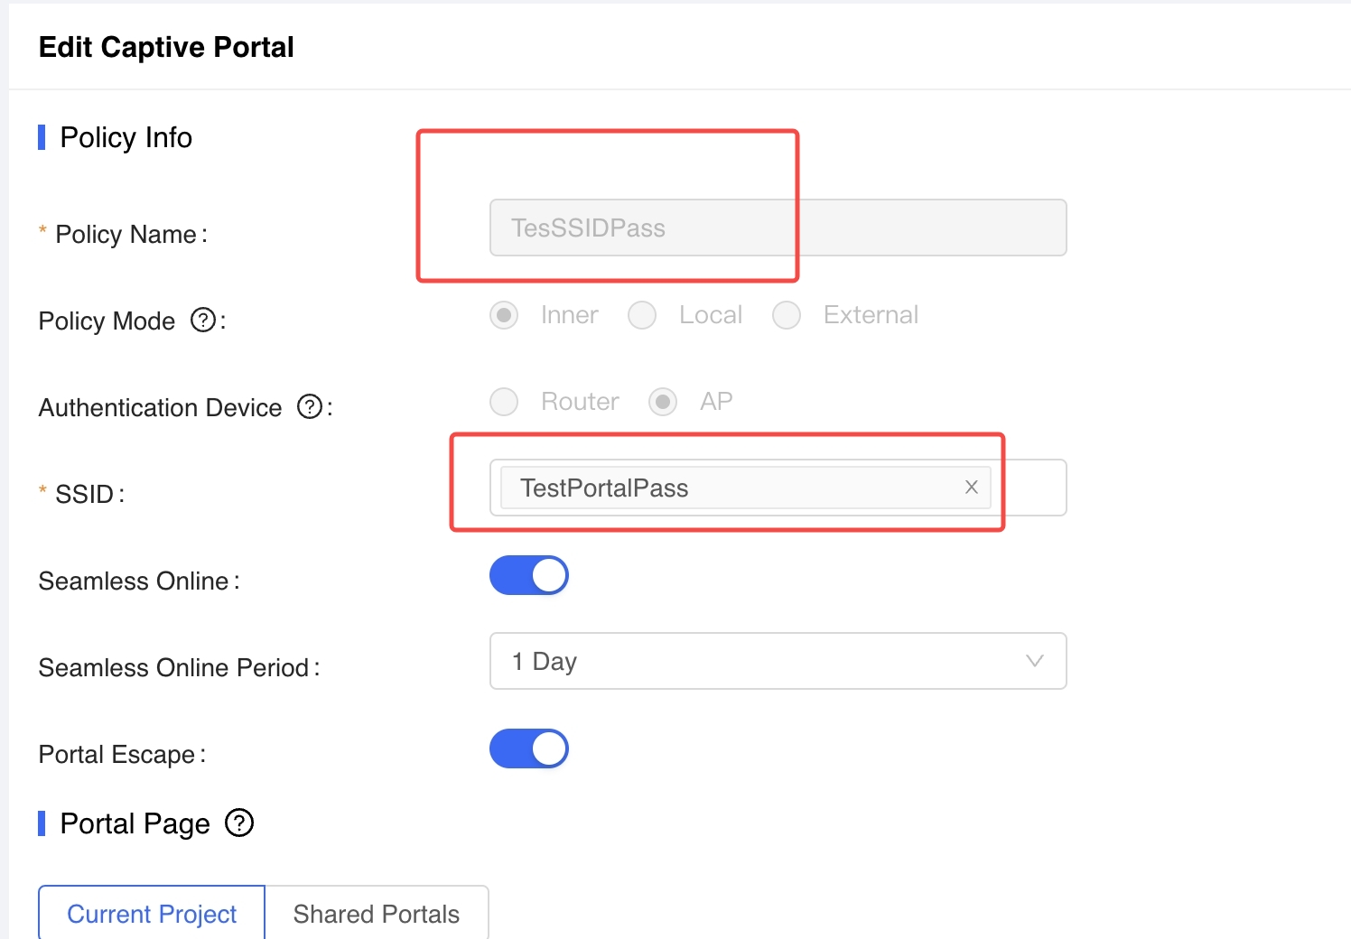The image size is (1351, 939).
Task: Open the SSID selection box
Action: 1030,488
